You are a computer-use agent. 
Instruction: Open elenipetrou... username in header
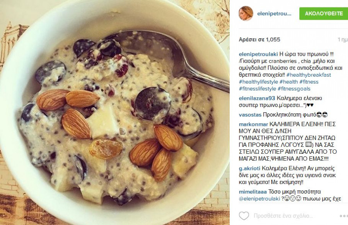click(274, 14)
